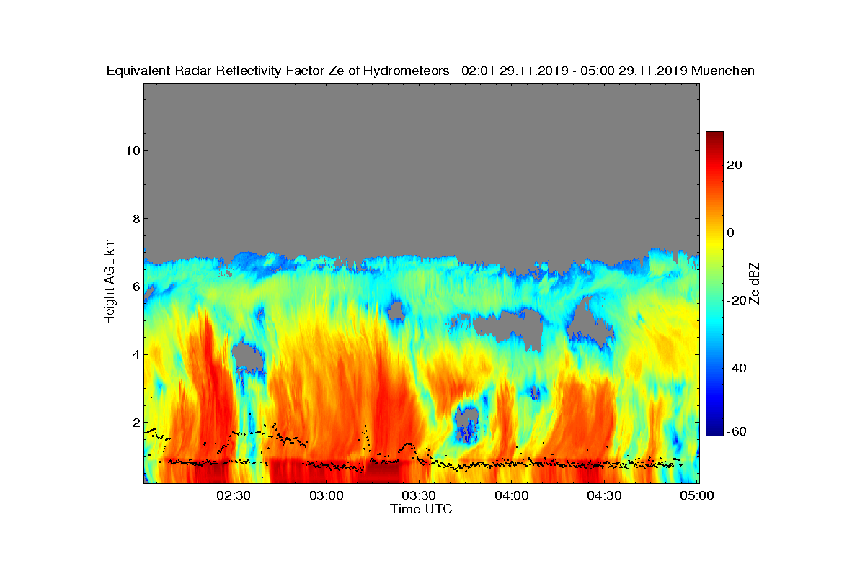The height and width of the screenshot is (576, 865).
Task: Click the 02:30 time tick label
Action: (234, 495)
